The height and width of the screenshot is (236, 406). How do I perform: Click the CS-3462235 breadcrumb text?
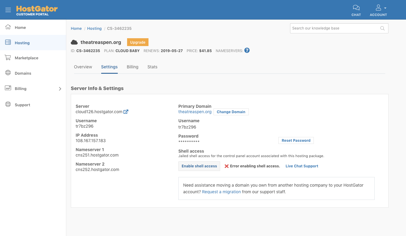(x=119, y=28)
